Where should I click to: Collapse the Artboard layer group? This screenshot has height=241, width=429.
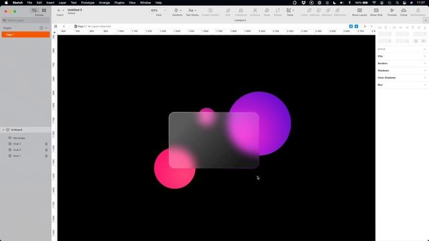coord(3,130)
